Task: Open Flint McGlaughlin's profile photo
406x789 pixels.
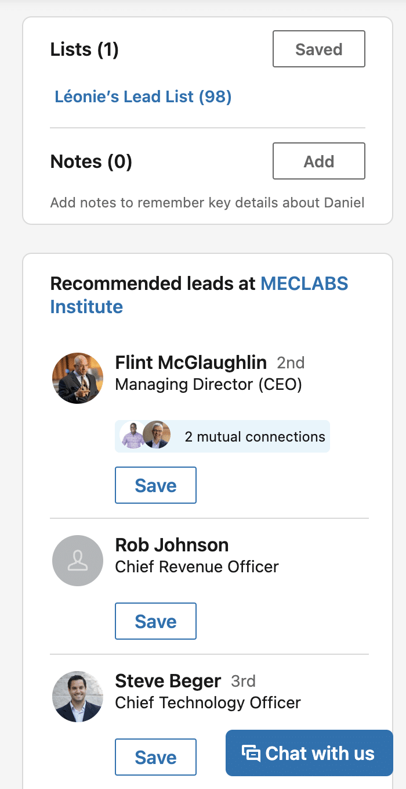Action: [x=77, y=378]
